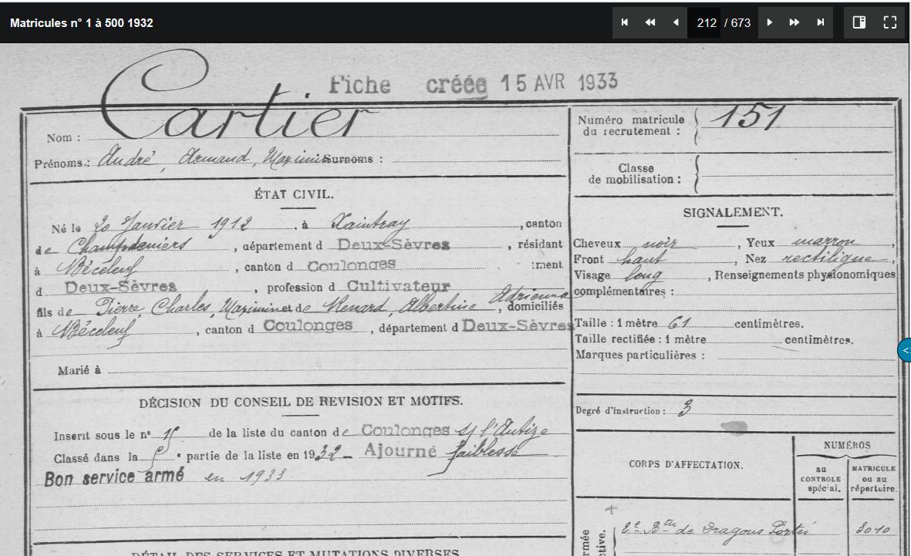
Task: Click the double-arrow rewind pages icon
Action: tap(650, 22)
